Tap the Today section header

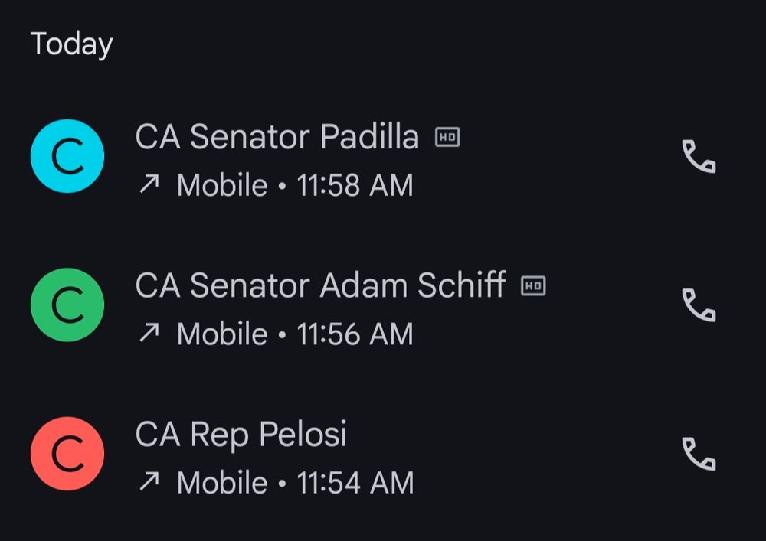(71, 44)
